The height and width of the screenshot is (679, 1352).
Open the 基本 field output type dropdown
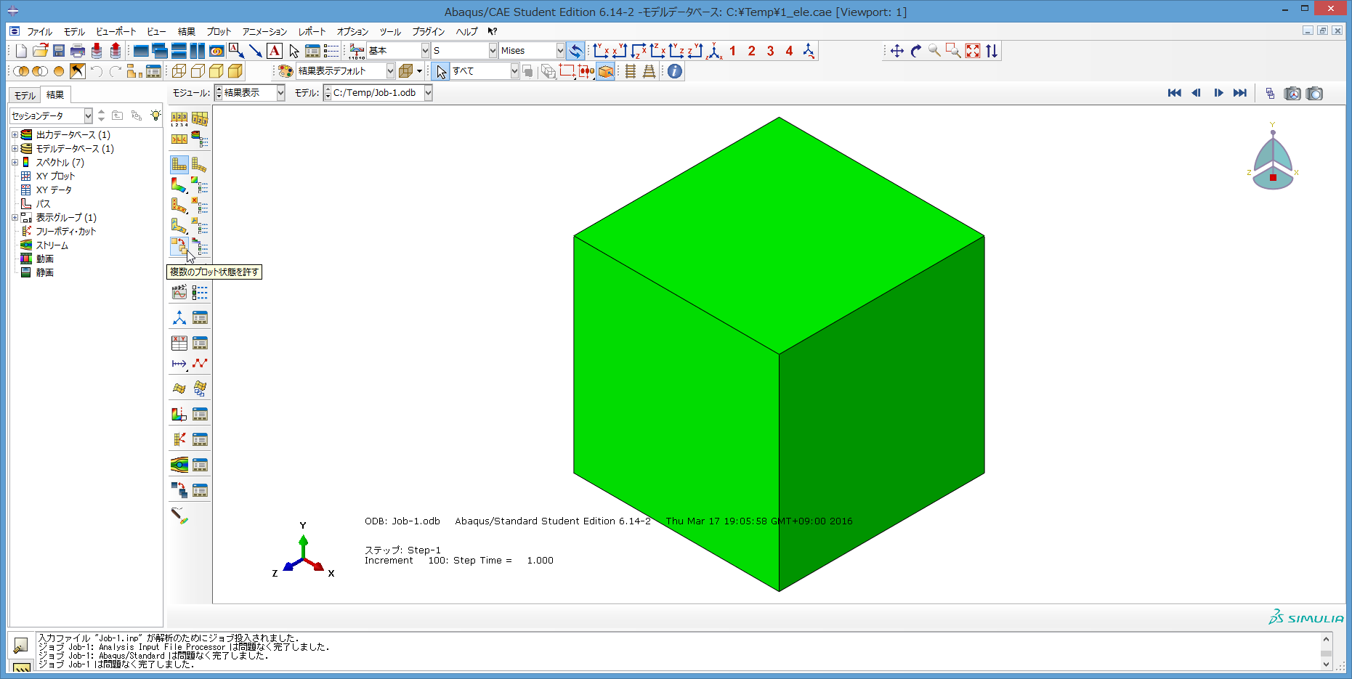[398, 51]
